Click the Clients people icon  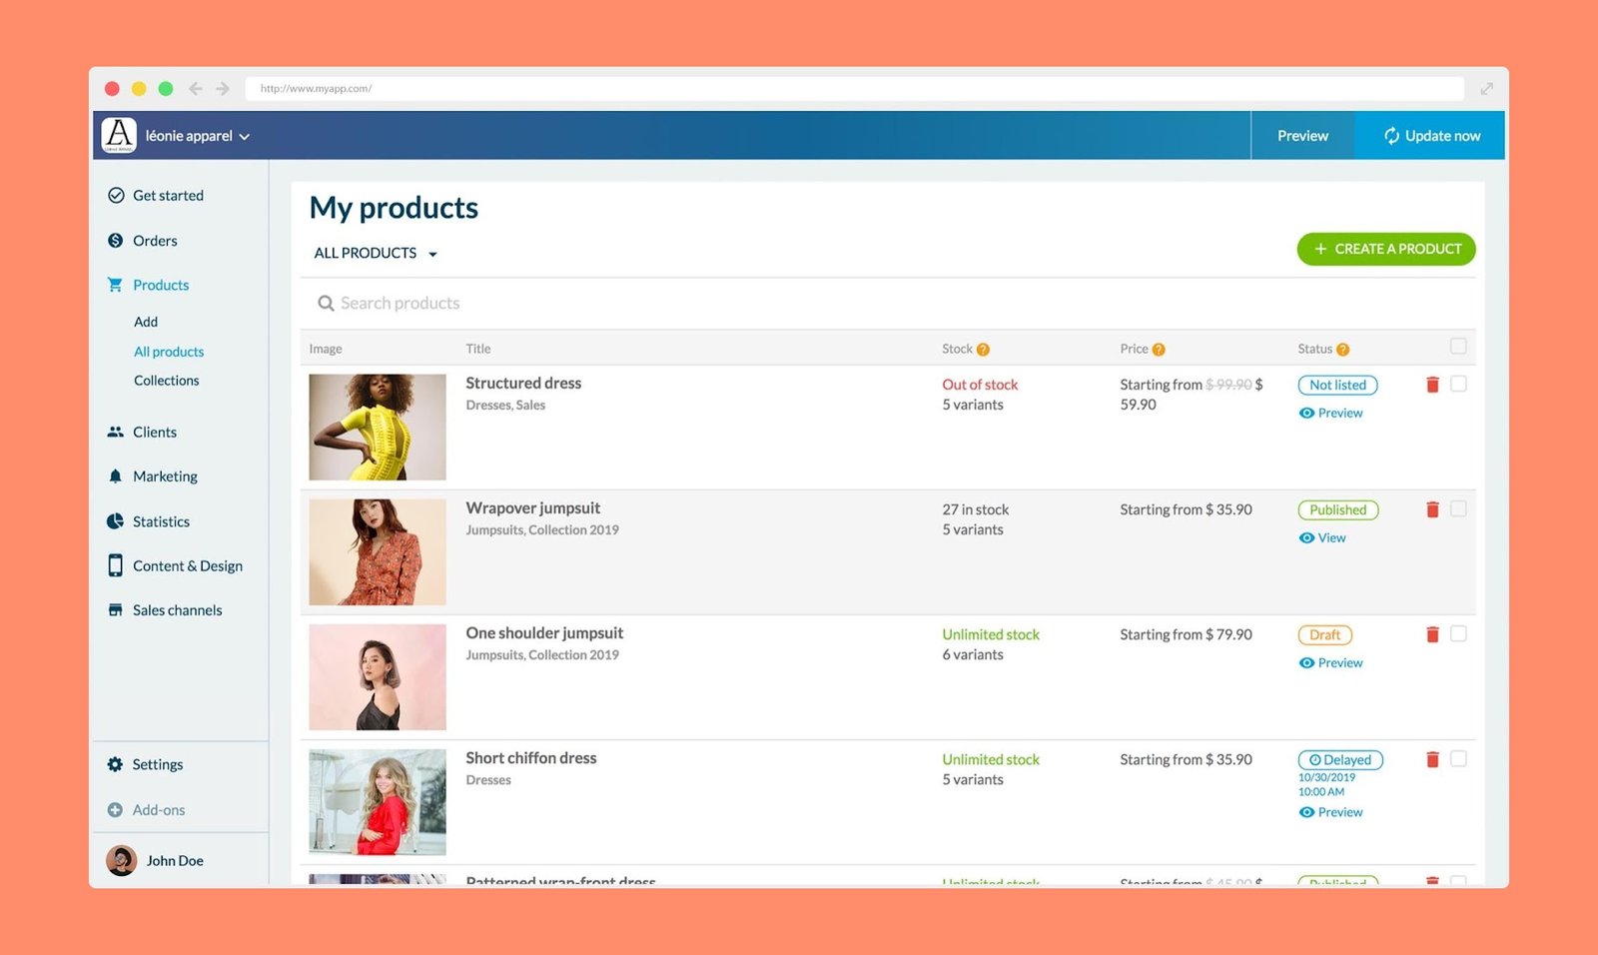[x=116, y=432]
